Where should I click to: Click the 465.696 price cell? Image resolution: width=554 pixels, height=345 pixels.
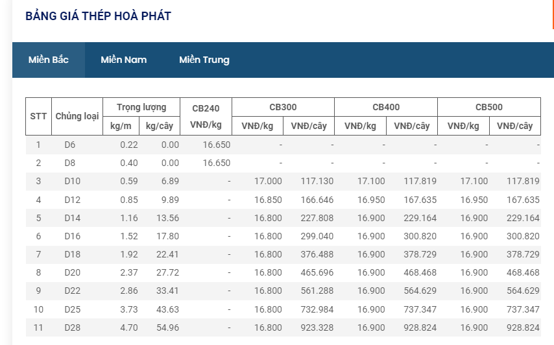point(317,272)
